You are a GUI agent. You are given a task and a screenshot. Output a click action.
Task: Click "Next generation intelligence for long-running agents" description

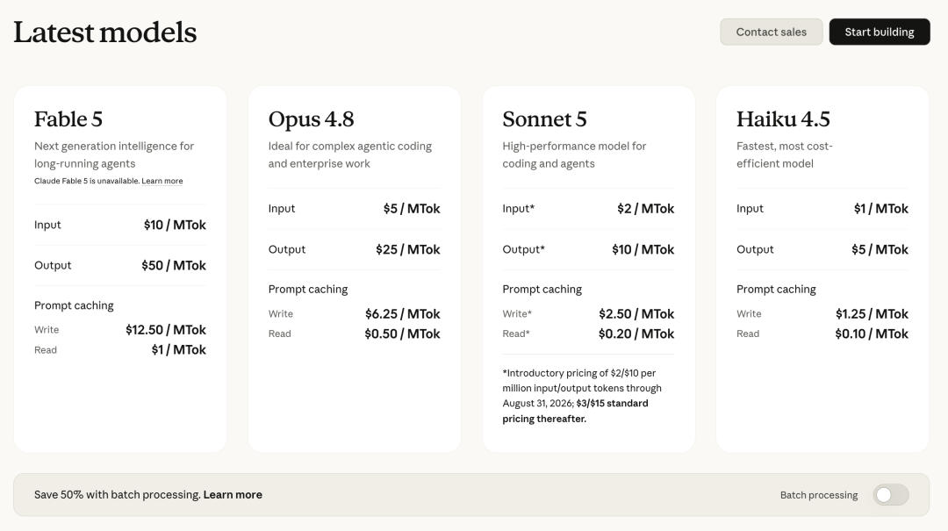click(x=114, y=154)
